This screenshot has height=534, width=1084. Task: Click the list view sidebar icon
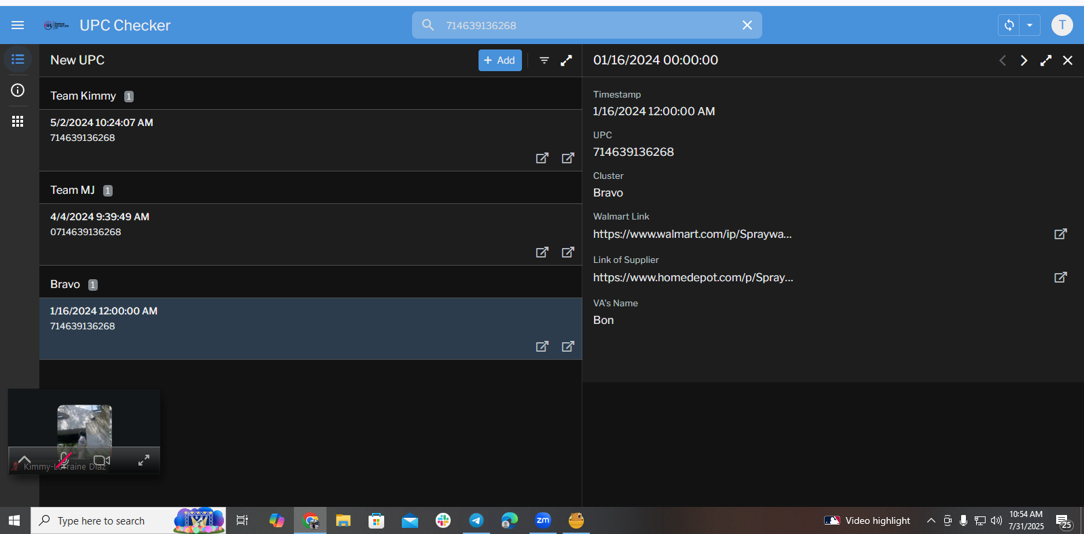click(18, 60)
